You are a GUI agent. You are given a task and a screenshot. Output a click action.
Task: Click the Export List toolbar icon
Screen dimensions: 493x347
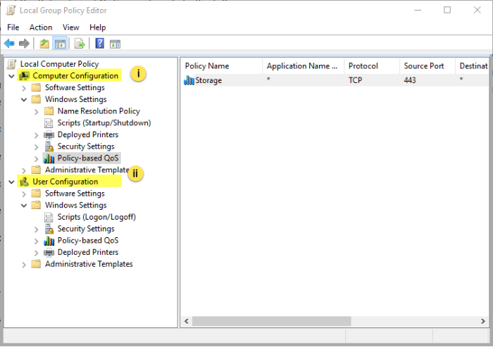click(x=80, y=44)
